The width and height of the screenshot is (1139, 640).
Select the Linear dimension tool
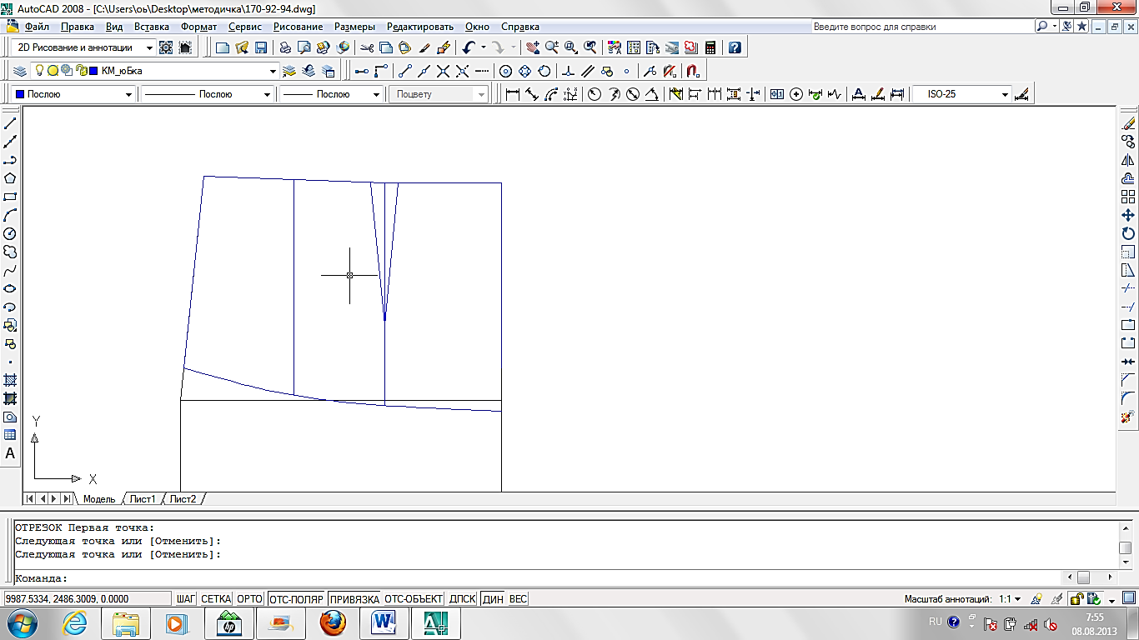[513, 94]
